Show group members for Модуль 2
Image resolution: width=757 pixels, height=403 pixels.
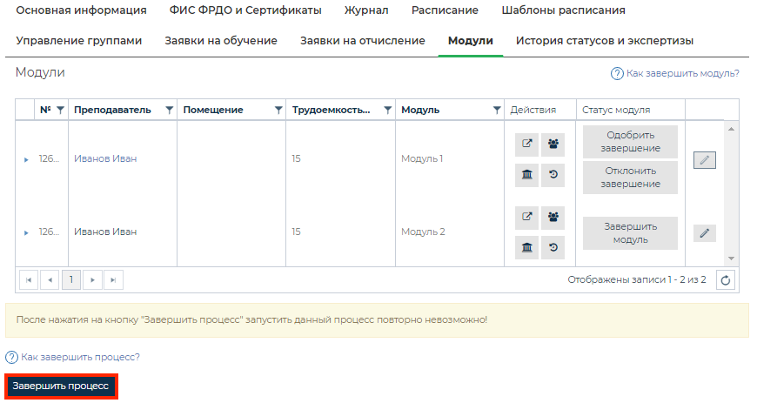pyautogui.click(x=553, y=218)
